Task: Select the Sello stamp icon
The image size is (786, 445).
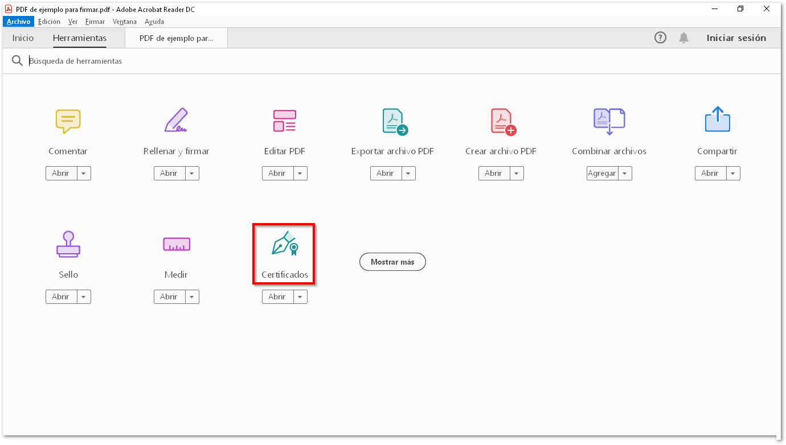Action: coord(68,244)
